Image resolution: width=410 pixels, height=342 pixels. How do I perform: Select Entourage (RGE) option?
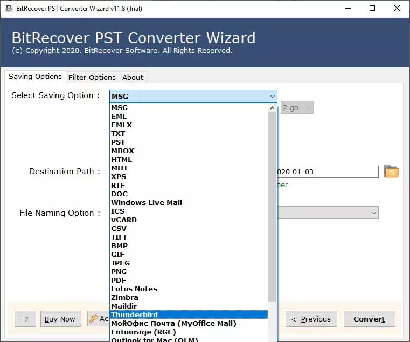point(189,332)
